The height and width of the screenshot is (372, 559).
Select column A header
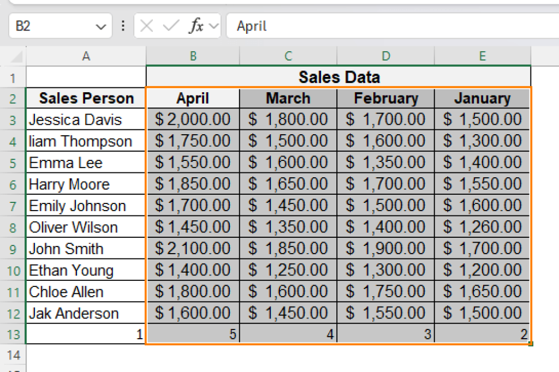coord(86,56)
